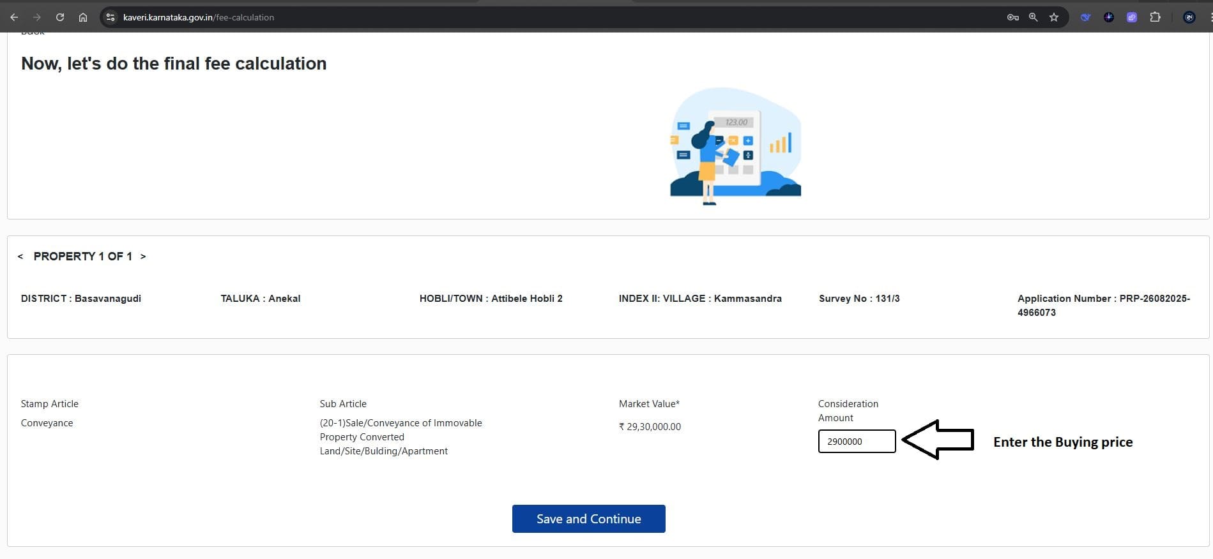Open the browser profile avatar
1213x559 pixels.
click(1189, 17)
